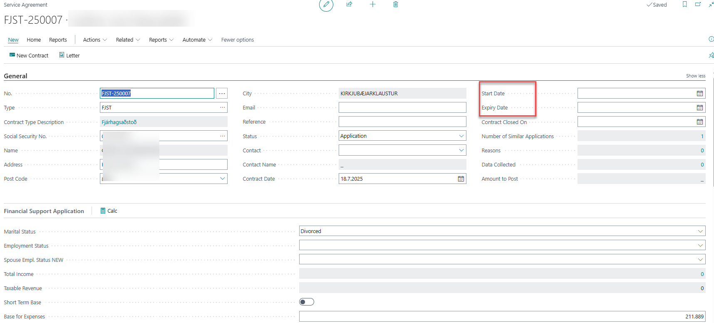Click the pencil edit icon at top
Viewport: 714px width, 323px height.
326,5
